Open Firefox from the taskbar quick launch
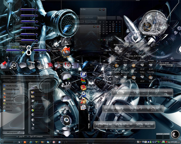Screen dimensions: 181x144 coord(42,142)
